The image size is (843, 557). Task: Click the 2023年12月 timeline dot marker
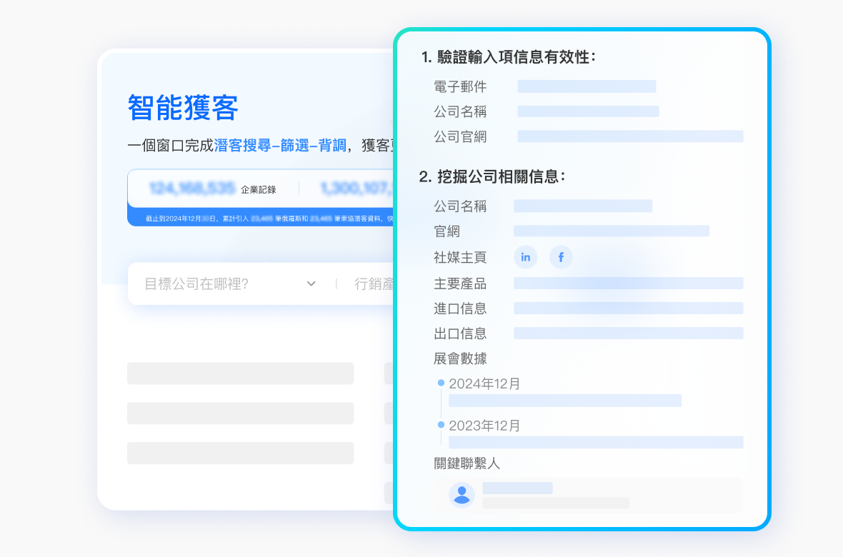tap(440, 425)
